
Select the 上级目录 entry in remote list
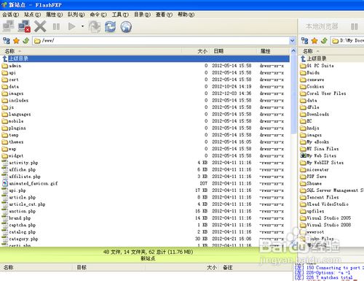coord(146,58)
